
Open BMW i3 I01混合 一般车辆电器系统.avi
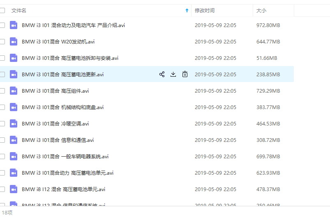tap(65, 156)
